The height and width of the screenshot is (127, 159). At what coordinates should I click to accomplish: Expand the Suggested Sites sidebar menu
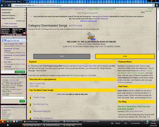[x=14, y=18]
